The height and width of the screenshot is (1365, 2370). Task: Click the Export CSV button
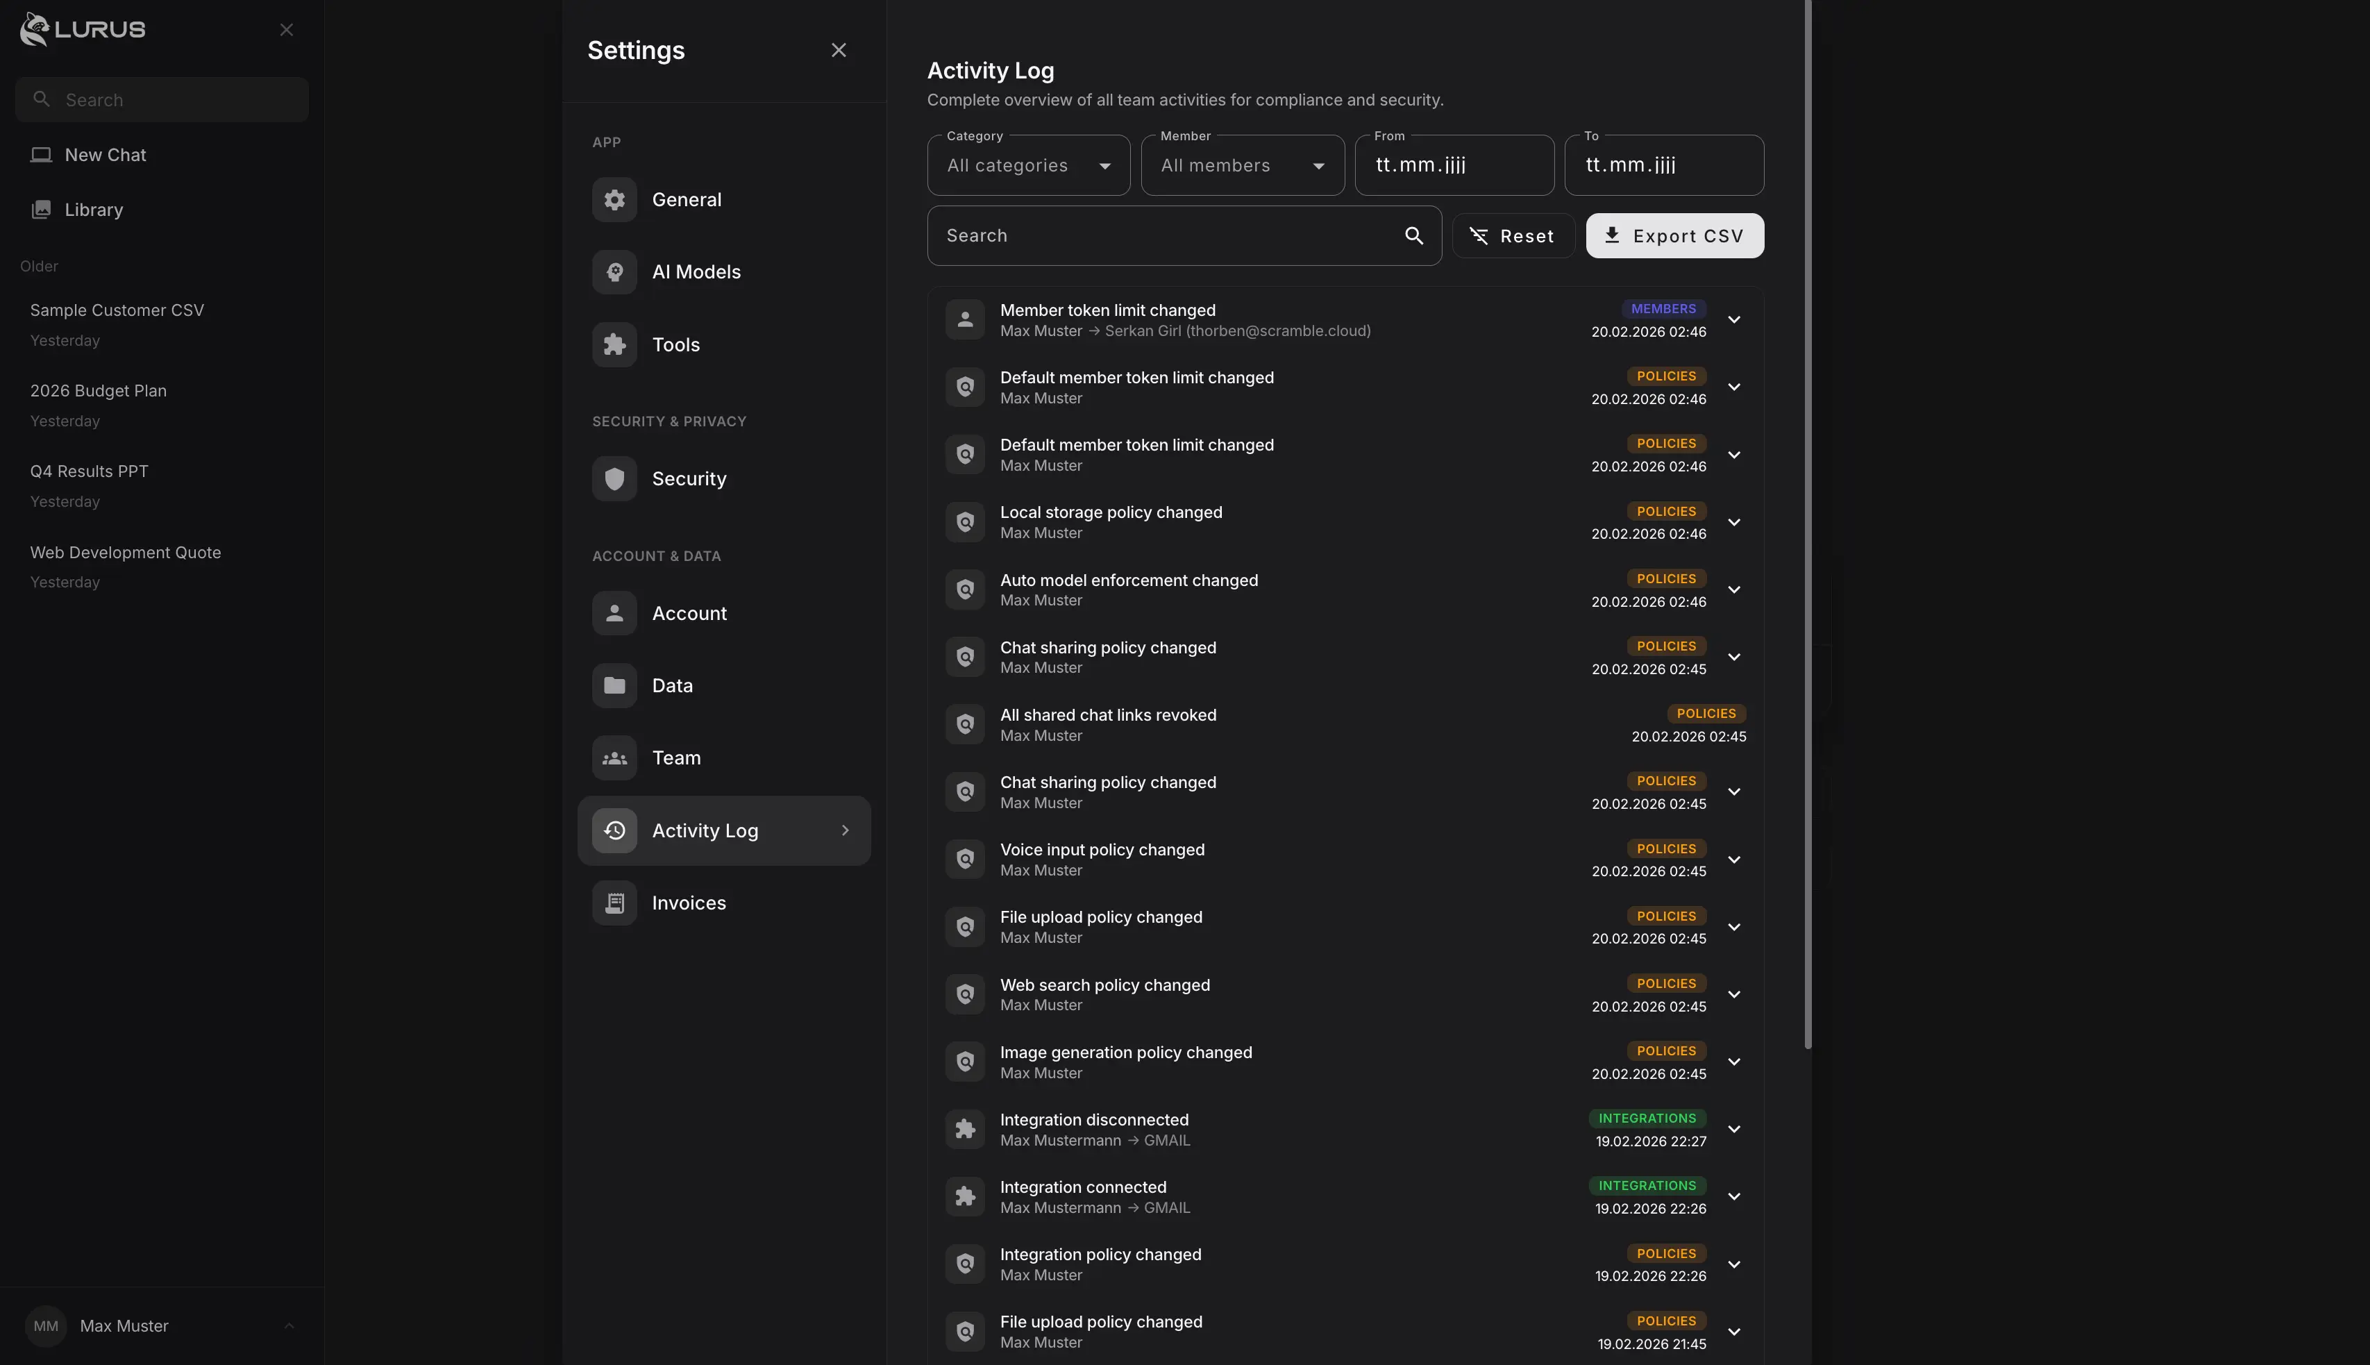(1674, 235)
